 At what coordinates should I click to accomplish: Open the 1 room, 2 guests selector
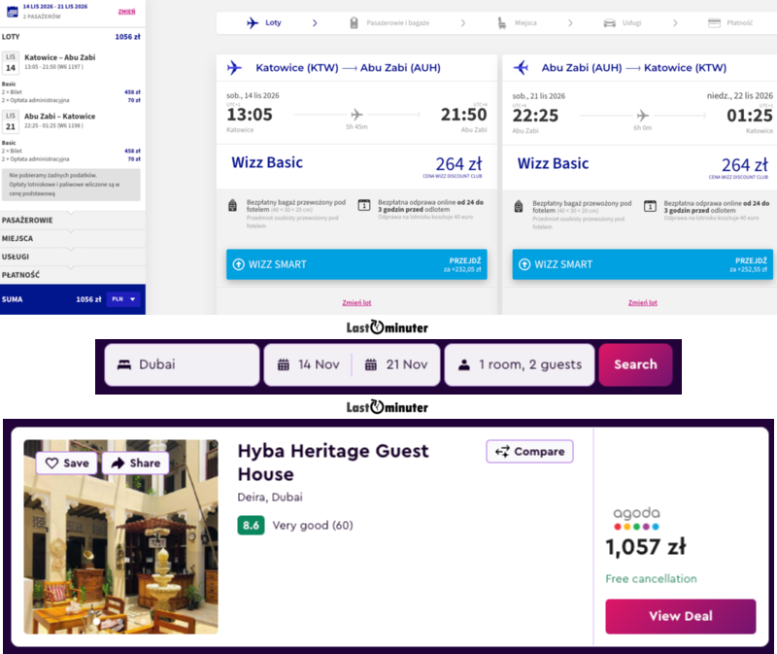tap(520, 364)
